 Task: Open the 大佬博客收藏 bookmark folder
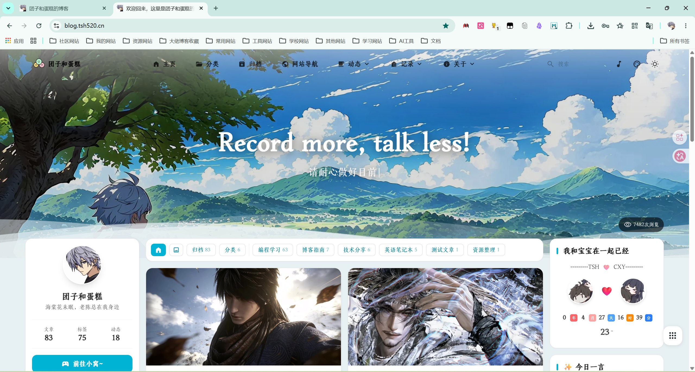pyautogui.click(x=179, y=41)
